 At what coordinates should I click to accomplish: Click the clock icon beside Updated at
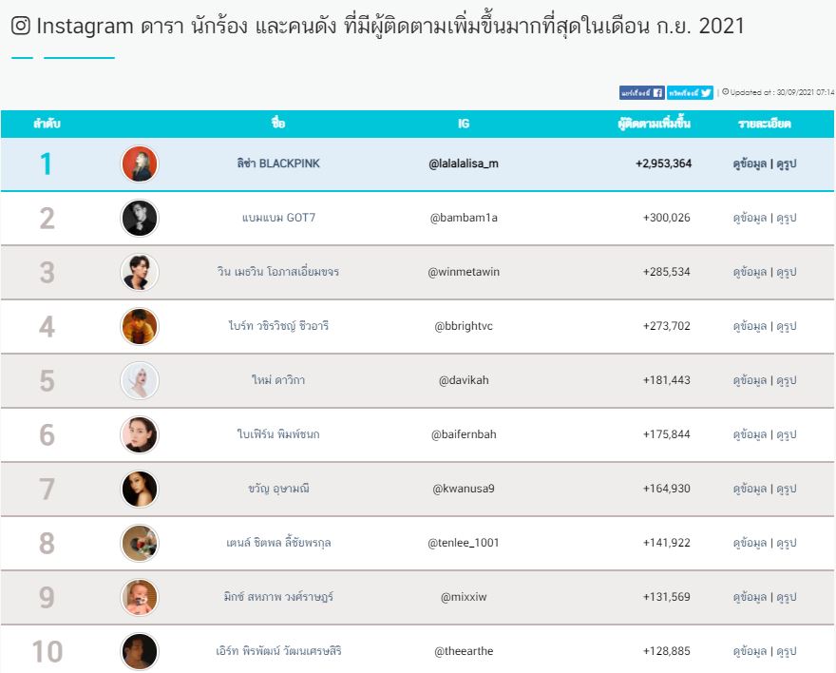[x=725, y=92]
